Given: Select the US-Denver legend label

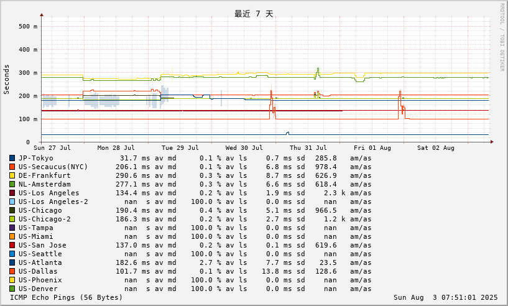Looking at the screenshot, I should coord(38,289).
